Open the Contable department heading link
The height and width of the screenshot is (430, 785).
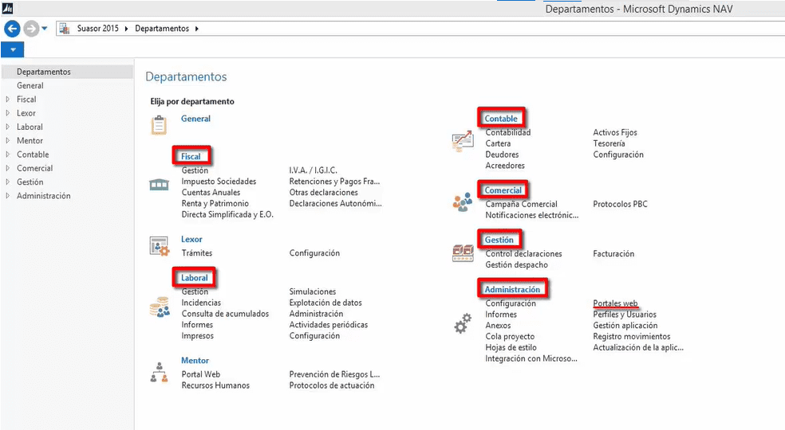click(501, 119)
